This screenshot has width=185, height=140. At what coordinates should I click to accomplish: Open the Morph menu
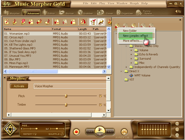[134, 3]
